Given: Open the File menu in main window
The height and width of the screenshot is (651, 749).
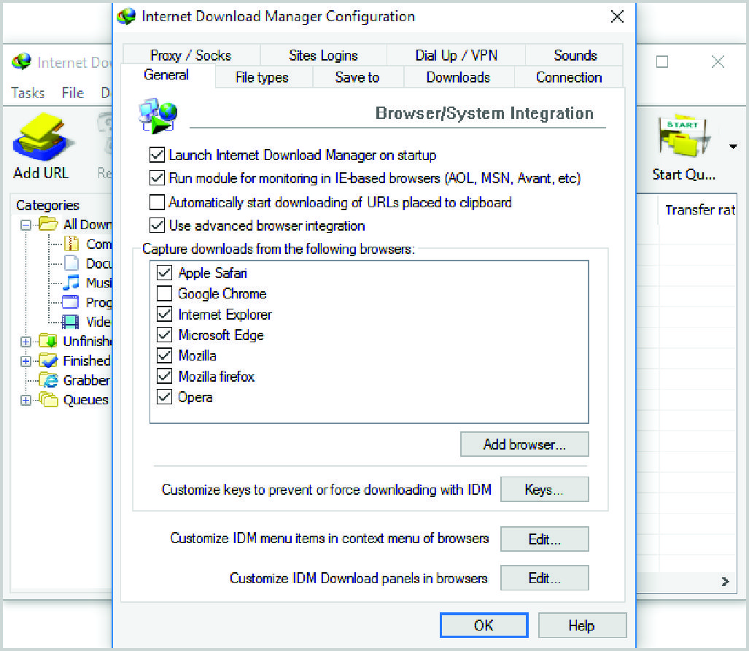Looking at the screenshot, I should [x=73, y=93].
